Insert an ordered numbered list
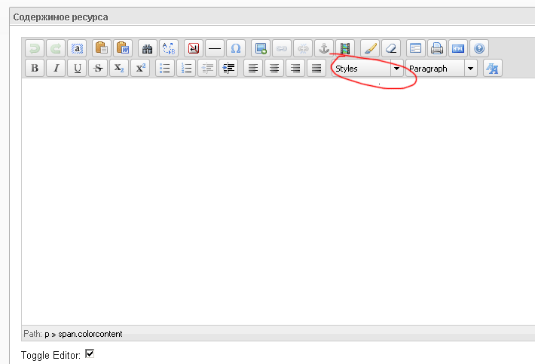The height and width of the screenshot is (364, 535). point(186,68)
